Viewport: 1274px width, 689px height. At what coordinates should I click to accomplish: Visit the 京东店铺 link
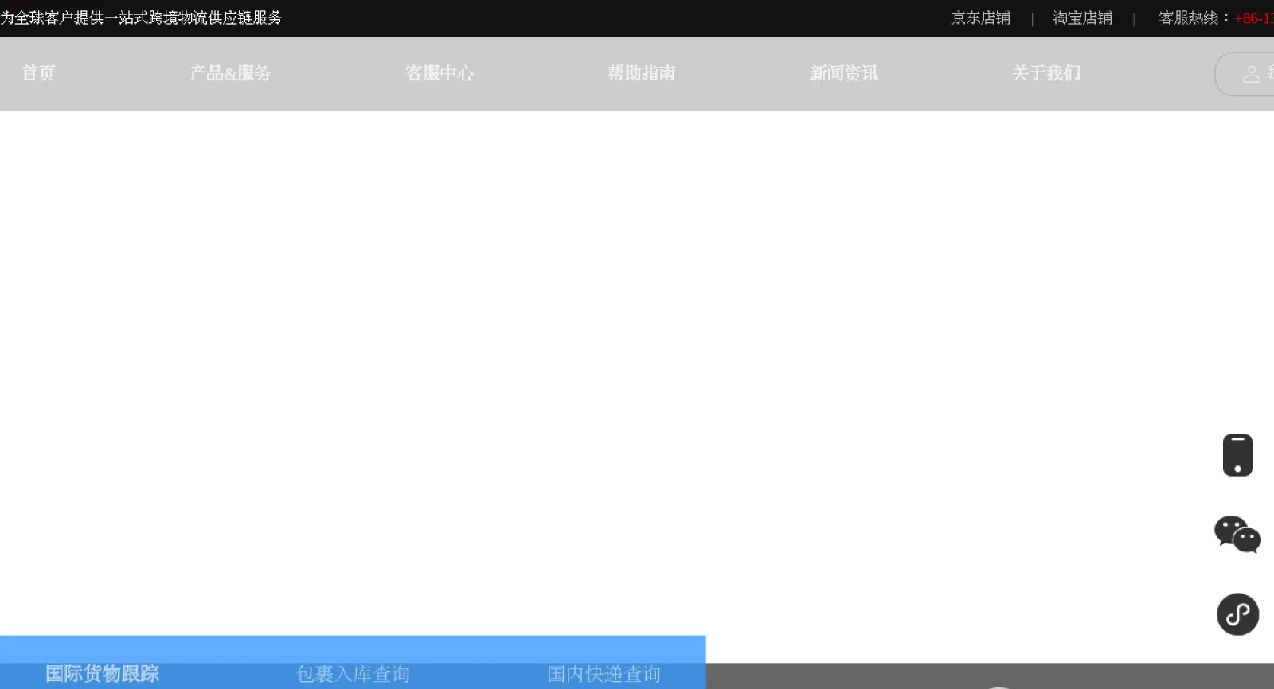980,18
